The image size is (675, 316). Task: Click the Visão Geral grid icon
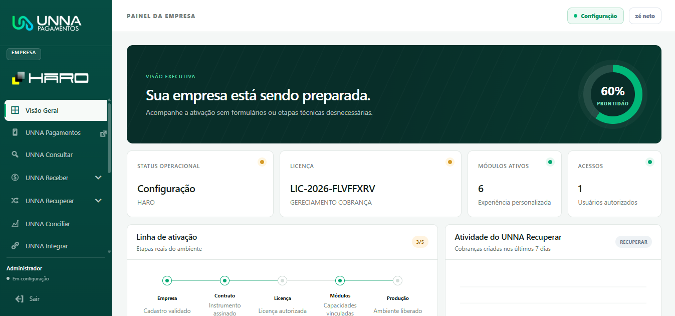click(x=15, y=110)
